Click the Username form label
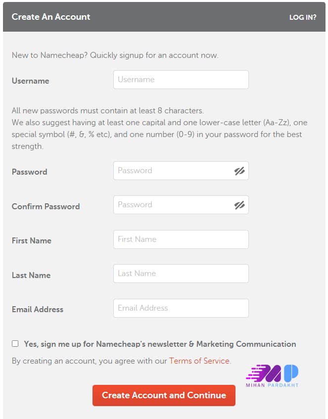 point(30,81)
